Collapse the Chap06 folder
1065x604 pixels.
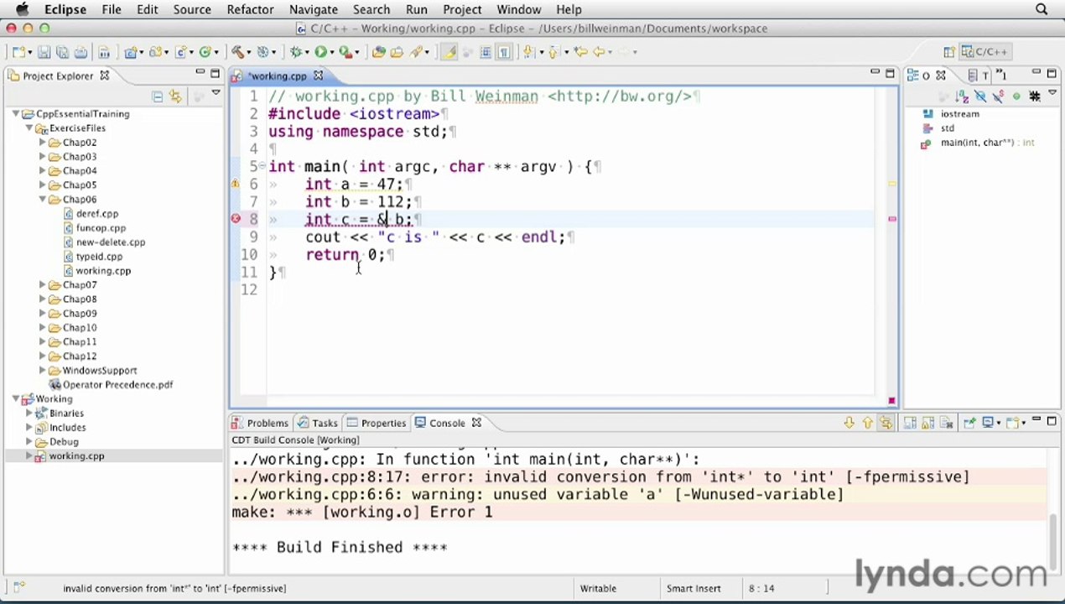tap(42, 200)
